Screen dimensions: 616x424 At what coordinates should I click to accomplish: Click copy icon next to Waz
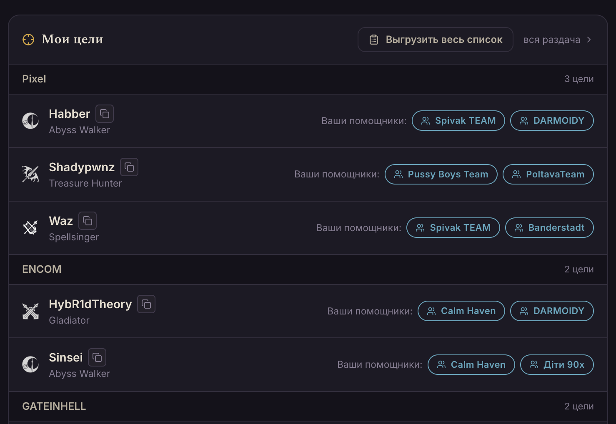pos(88,221)
